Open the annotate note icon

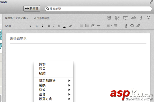point(117,18)
